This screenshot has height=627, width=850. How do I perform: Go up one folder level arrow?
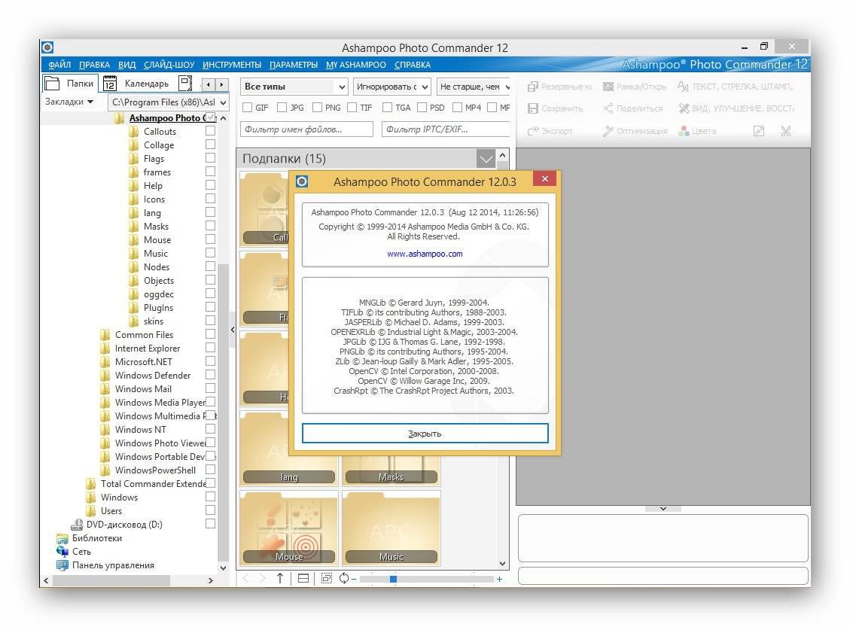(x=280, y=578)
